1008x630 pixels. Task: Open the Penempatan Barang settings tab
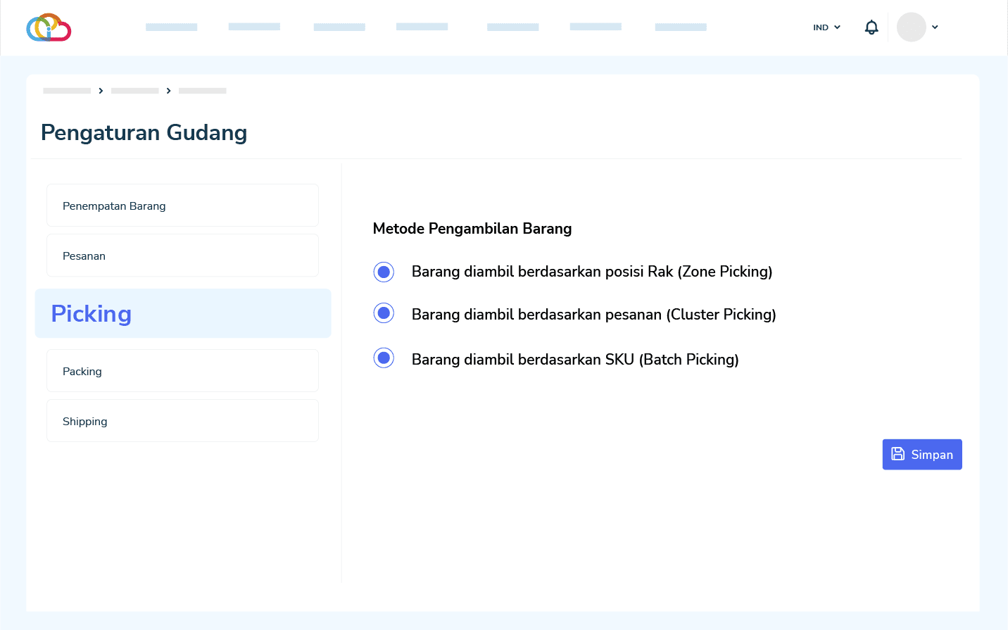click(x=182, y=206)
